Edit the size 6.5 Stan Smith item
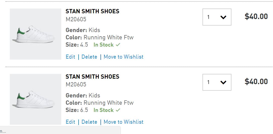The height and width of the screenshot is (134, 273). pyautogui.click(x=71, y=122)
